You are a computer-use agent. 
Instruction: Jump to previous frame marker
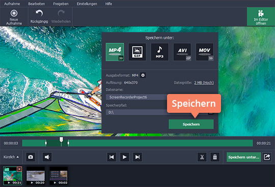[112, 157]
